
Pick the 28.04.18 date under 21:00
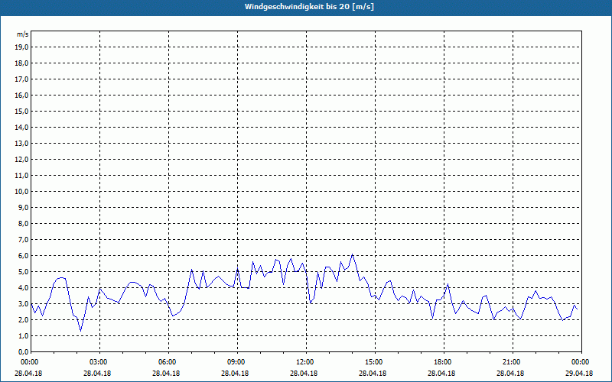pyautogui.click(x=510, y=374)
